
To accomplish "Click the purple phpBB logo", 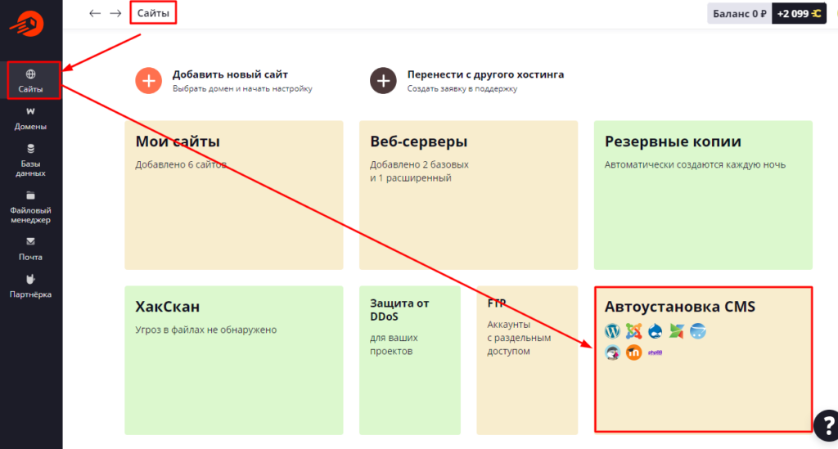I will tap(656, 352).
